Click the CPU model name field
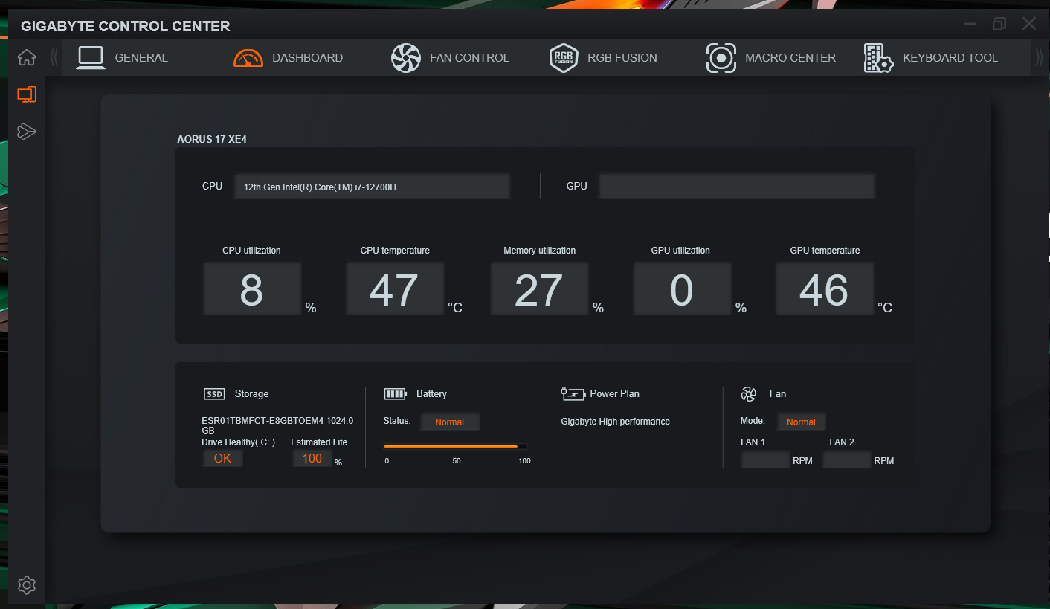Viewport: 1050px width, 609px height. pyautogui.click(x=372, y=187)
